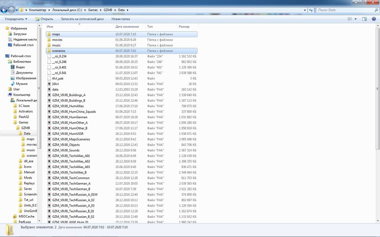Select the '4lvl_pak' file icon
The height and width of the screenshot is (237, 380).
coord(49,79)
